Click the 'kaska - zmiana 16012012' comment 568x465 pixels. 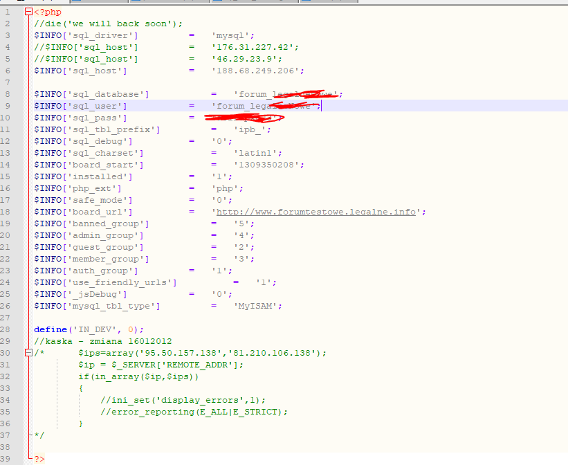(105, 341)
